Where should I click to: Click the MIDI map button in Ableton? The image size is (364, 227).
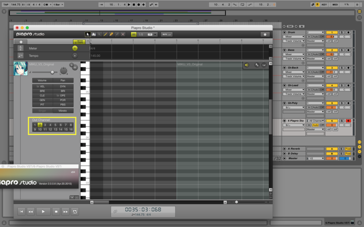335,5
